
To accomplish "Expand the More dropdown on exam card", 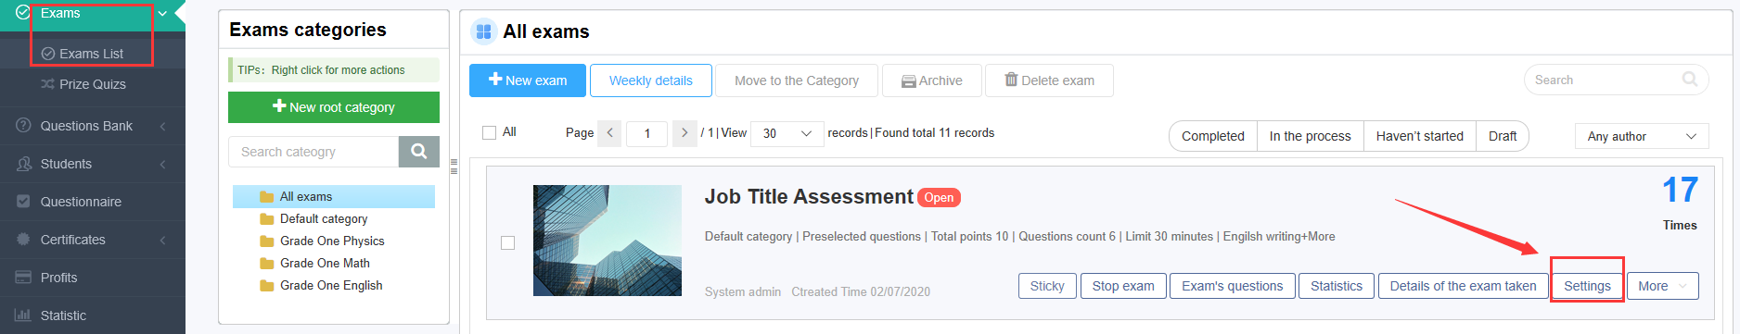I will [x=1662, y=286].
